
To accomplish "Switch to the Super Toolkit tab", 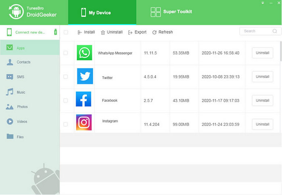I will point(171,12).
